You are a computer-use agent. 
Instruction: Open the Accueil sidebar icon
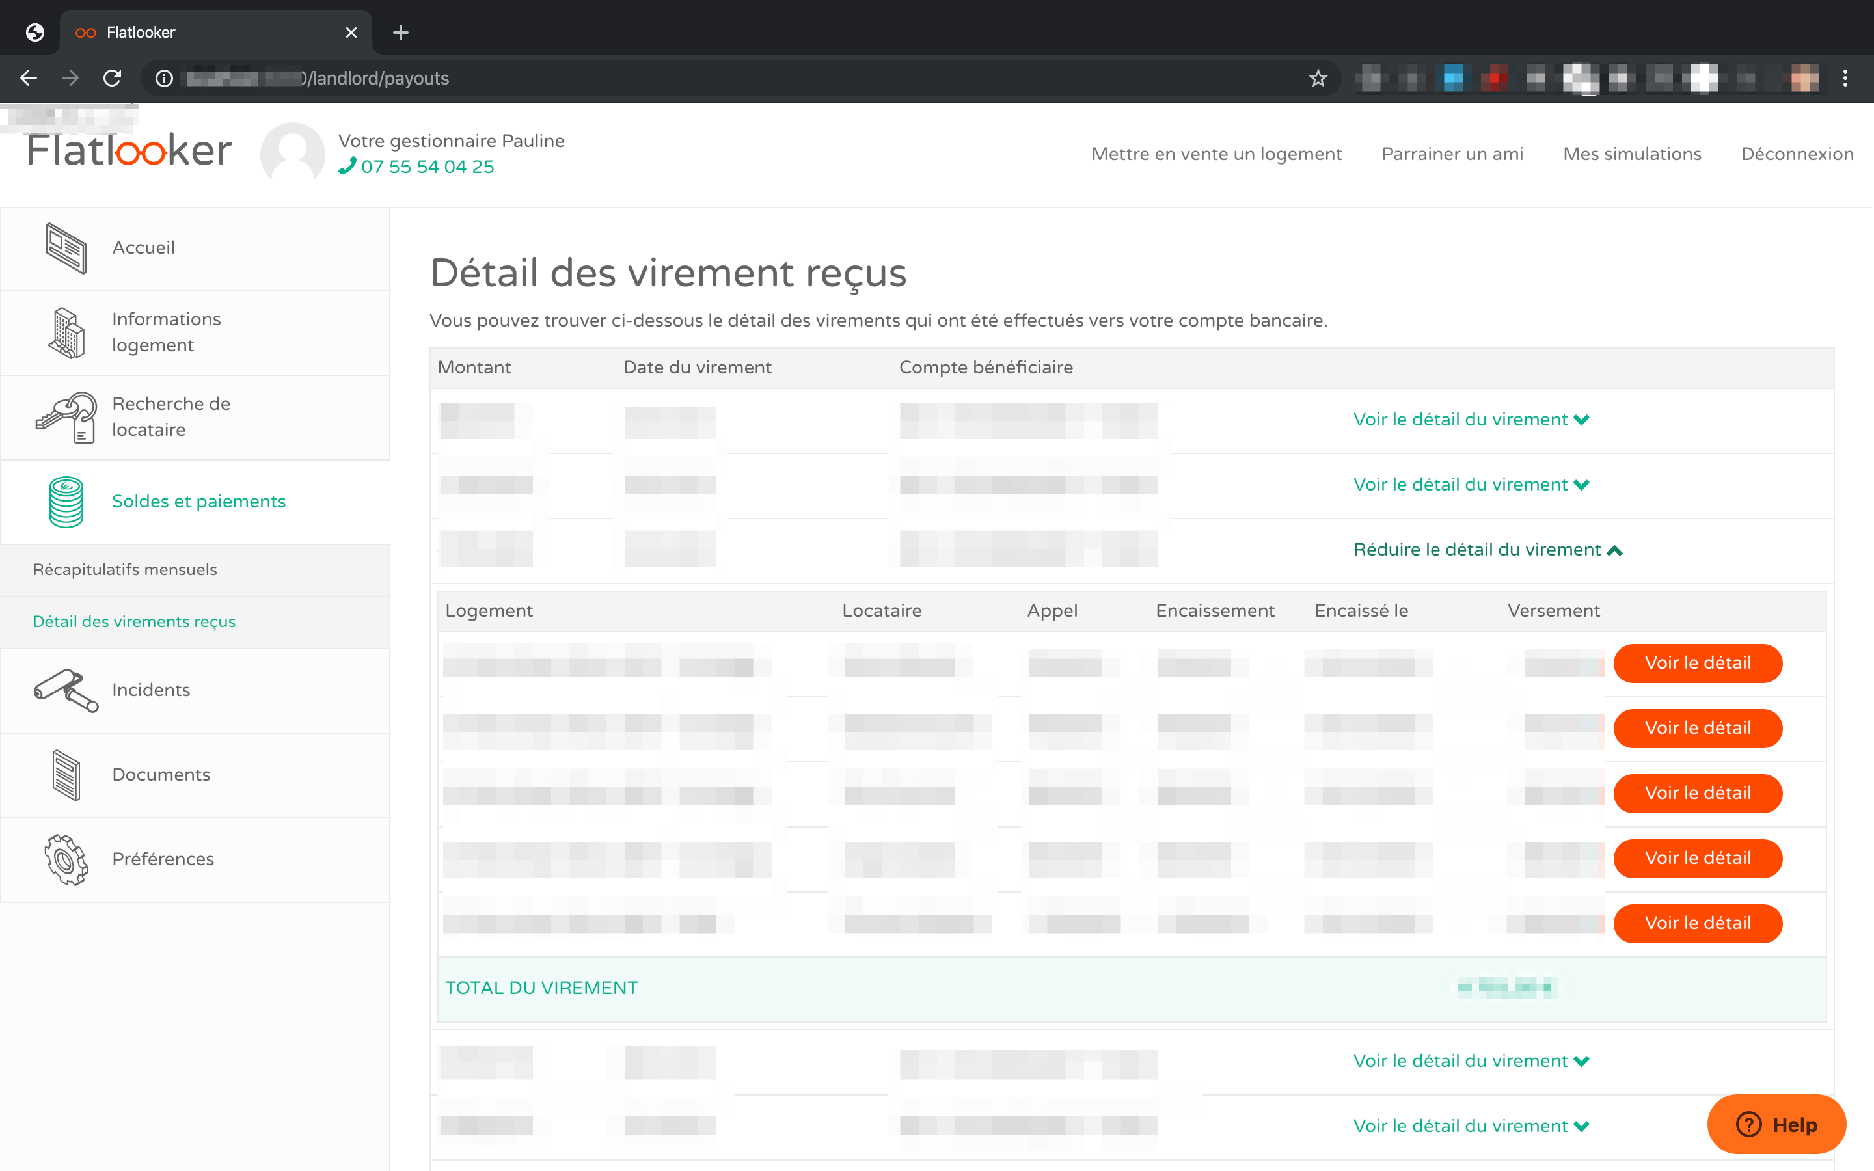[x=66, y=248]
